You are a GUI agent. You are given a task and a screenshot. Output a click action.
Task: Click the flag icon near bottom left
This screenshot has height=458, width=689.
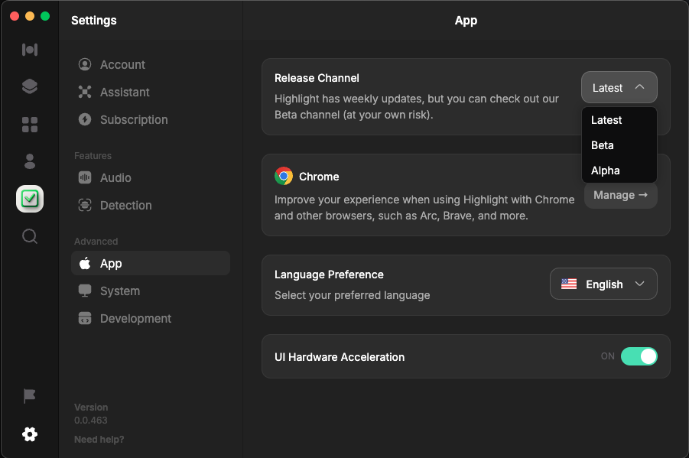click(x=30, y=395)
